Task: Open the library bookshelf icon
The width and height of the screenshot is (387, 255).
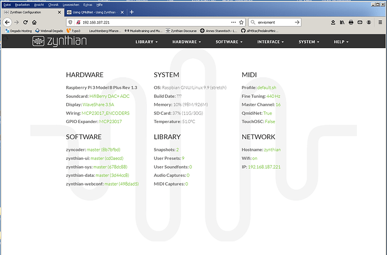Action: point(342,22)
